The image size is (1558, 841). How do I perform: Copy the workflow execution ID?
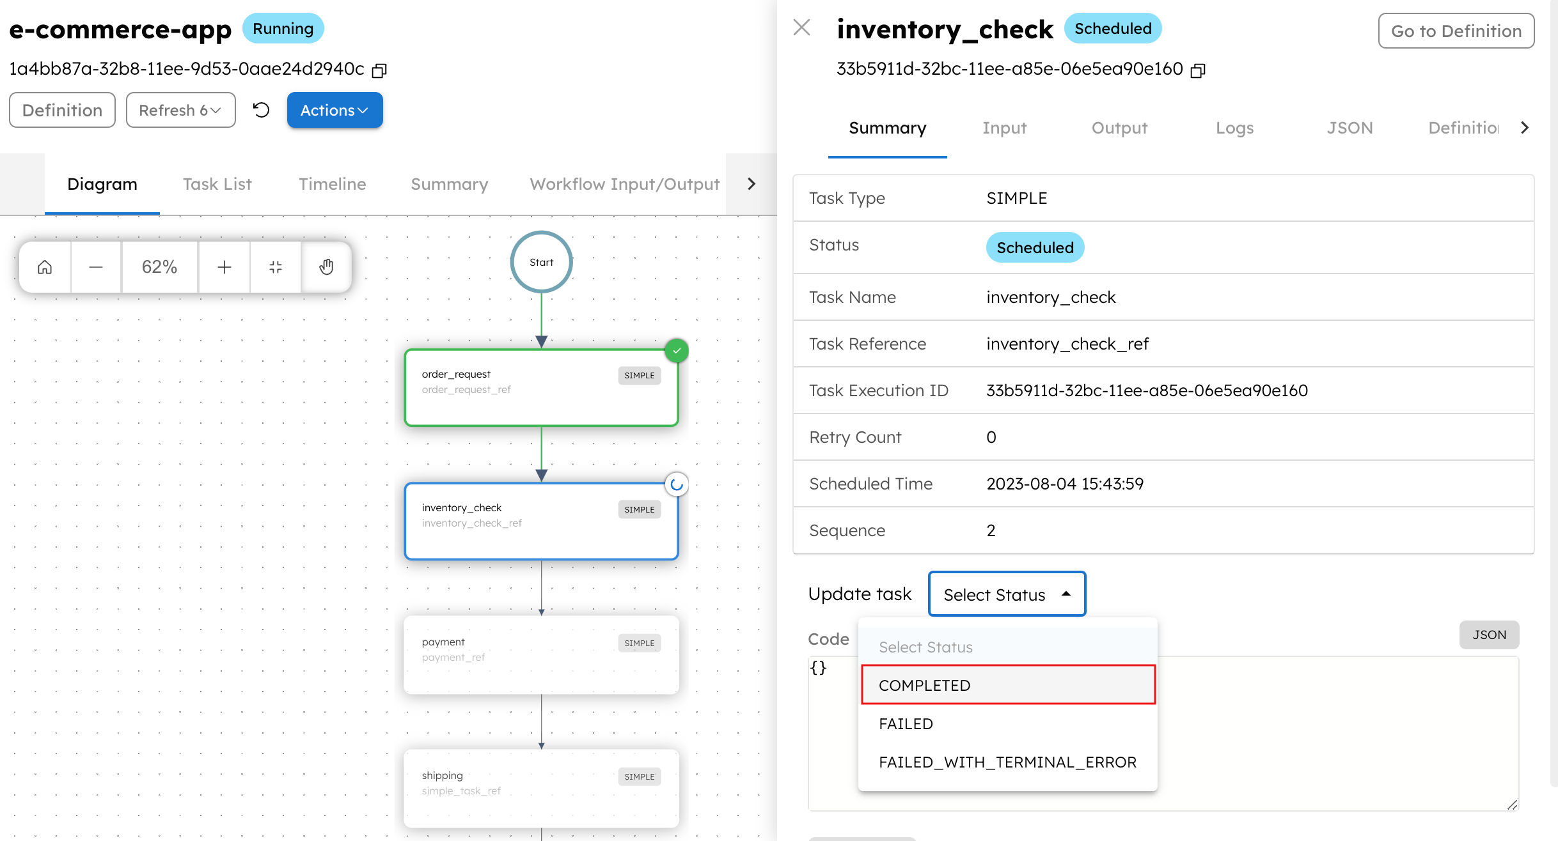(379, 70)
